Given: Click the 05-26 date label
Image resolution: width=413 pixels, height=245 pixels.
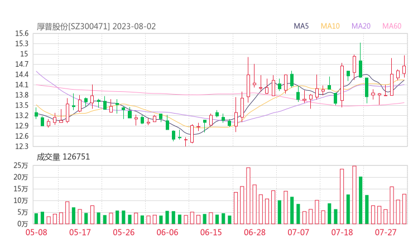Looking at the screenshot, I should (124, 232).
